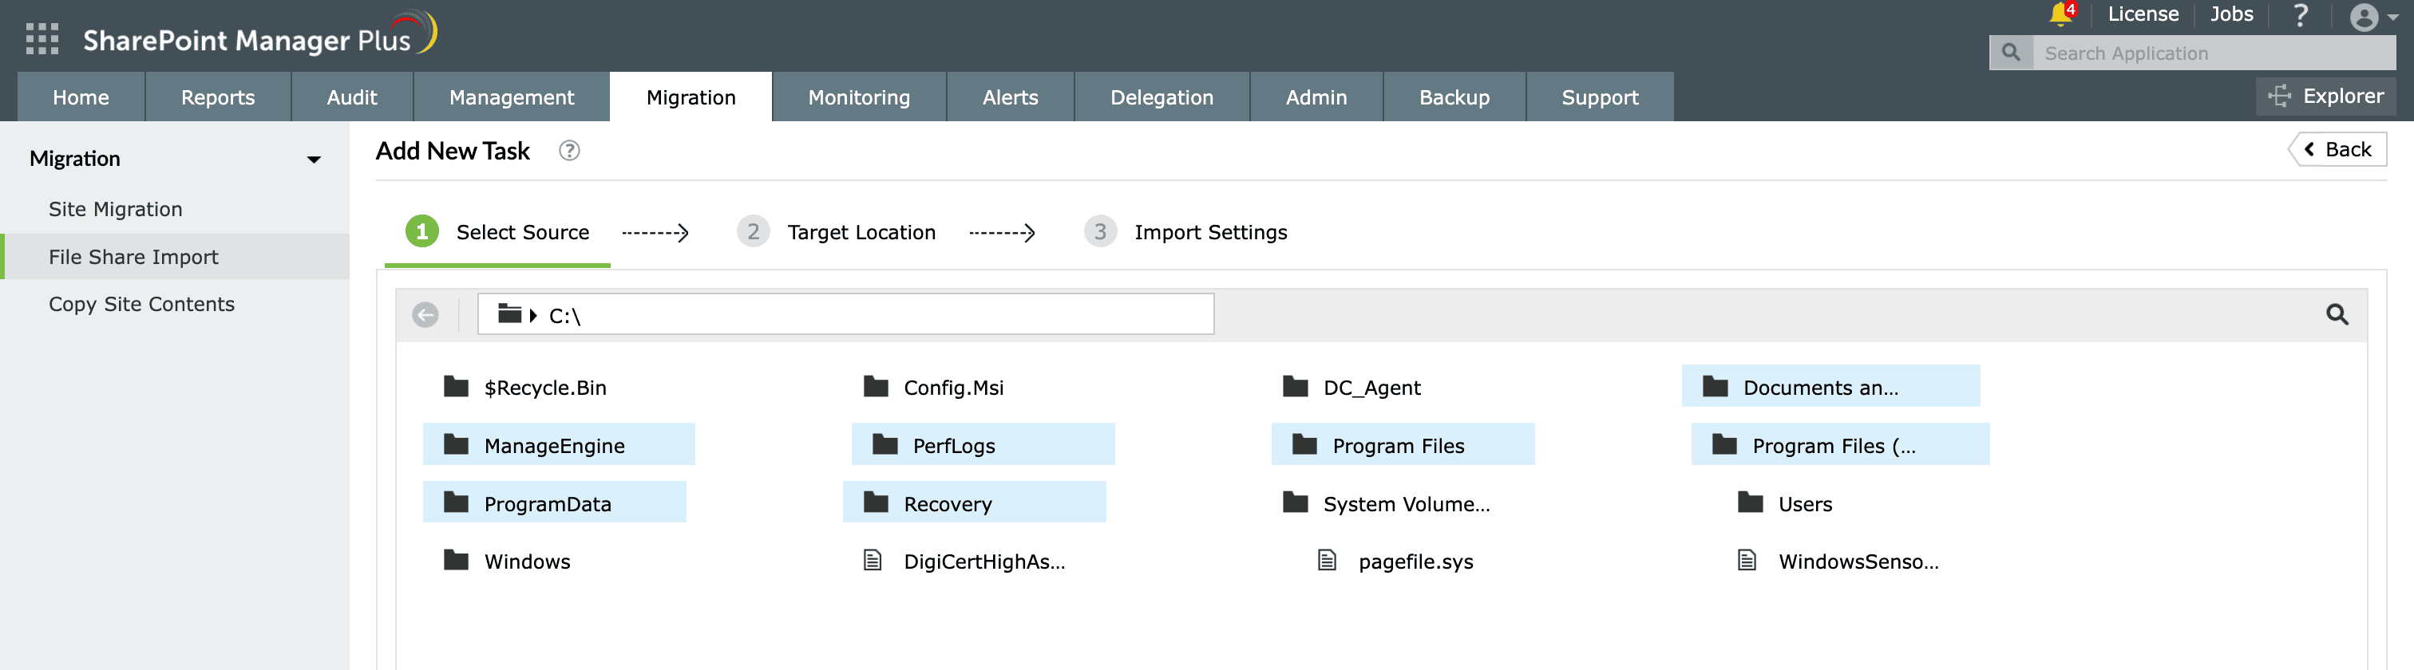
Task: Open Site Migration in sidebar
Action: 115,209
